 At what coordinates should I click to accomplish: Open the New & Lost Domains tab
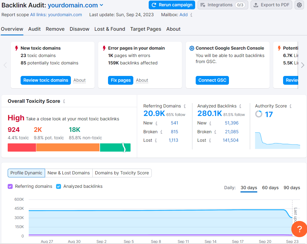(x=68, y=173)
